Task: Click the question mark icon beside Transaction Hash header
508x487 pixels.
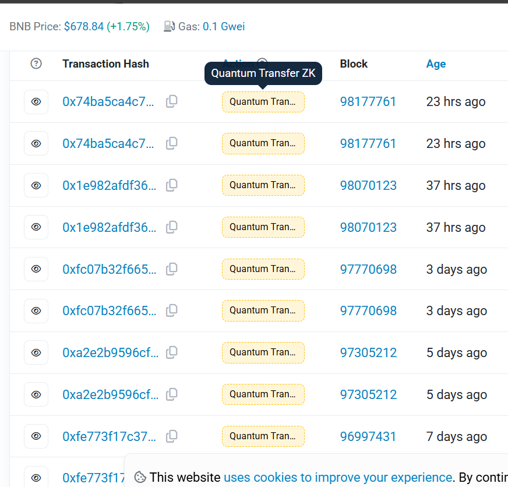Action: click(36, 63)
